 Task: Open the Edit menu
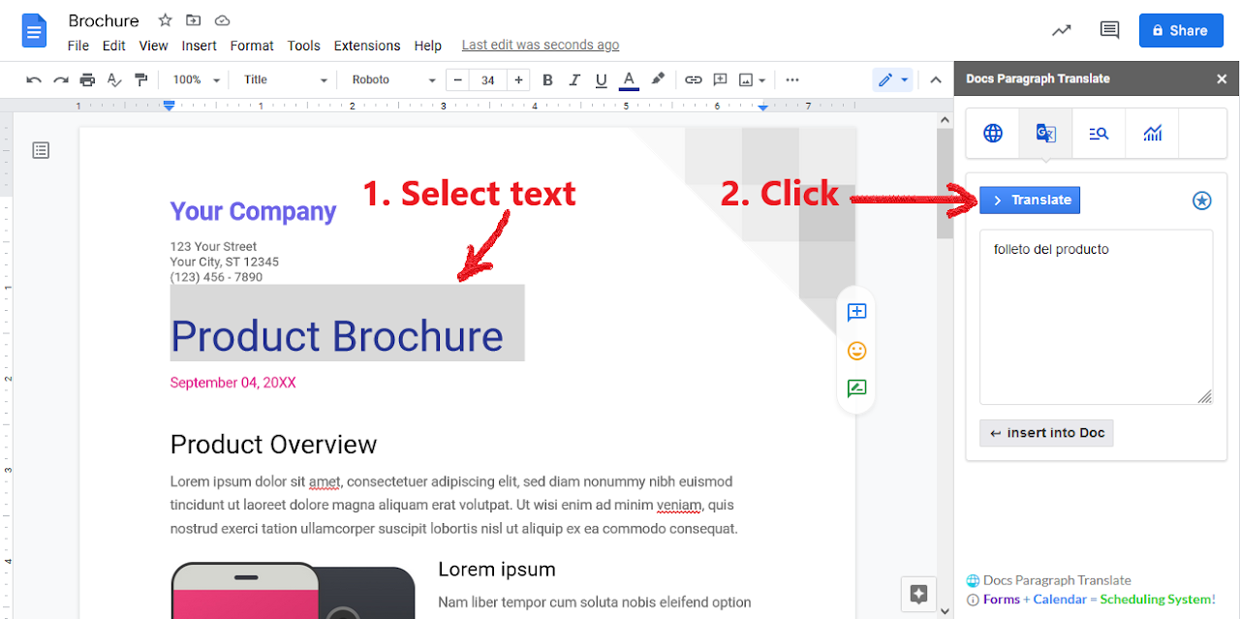[114, 46]
